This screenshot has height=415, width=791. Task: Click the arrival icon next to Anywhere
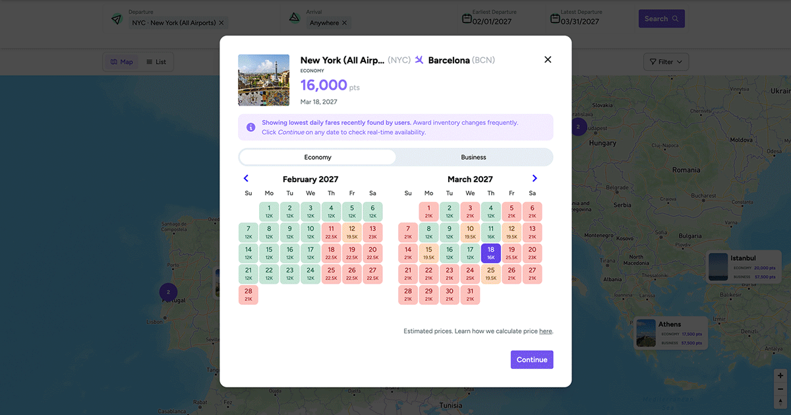[295, 18]
